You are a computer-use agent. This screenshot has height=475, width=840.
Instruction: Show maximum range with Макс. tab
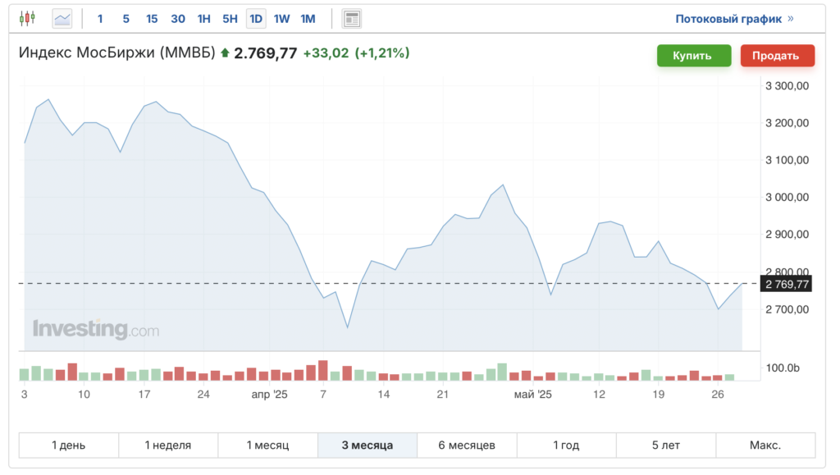click(765, 445)
